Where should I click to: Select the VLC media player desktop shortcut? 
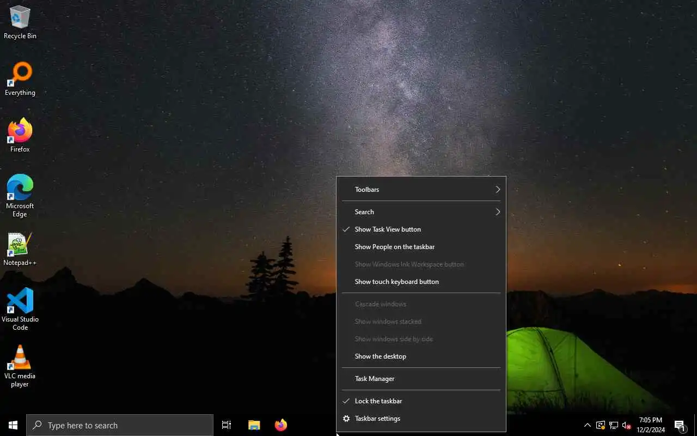tap(20, 366)
